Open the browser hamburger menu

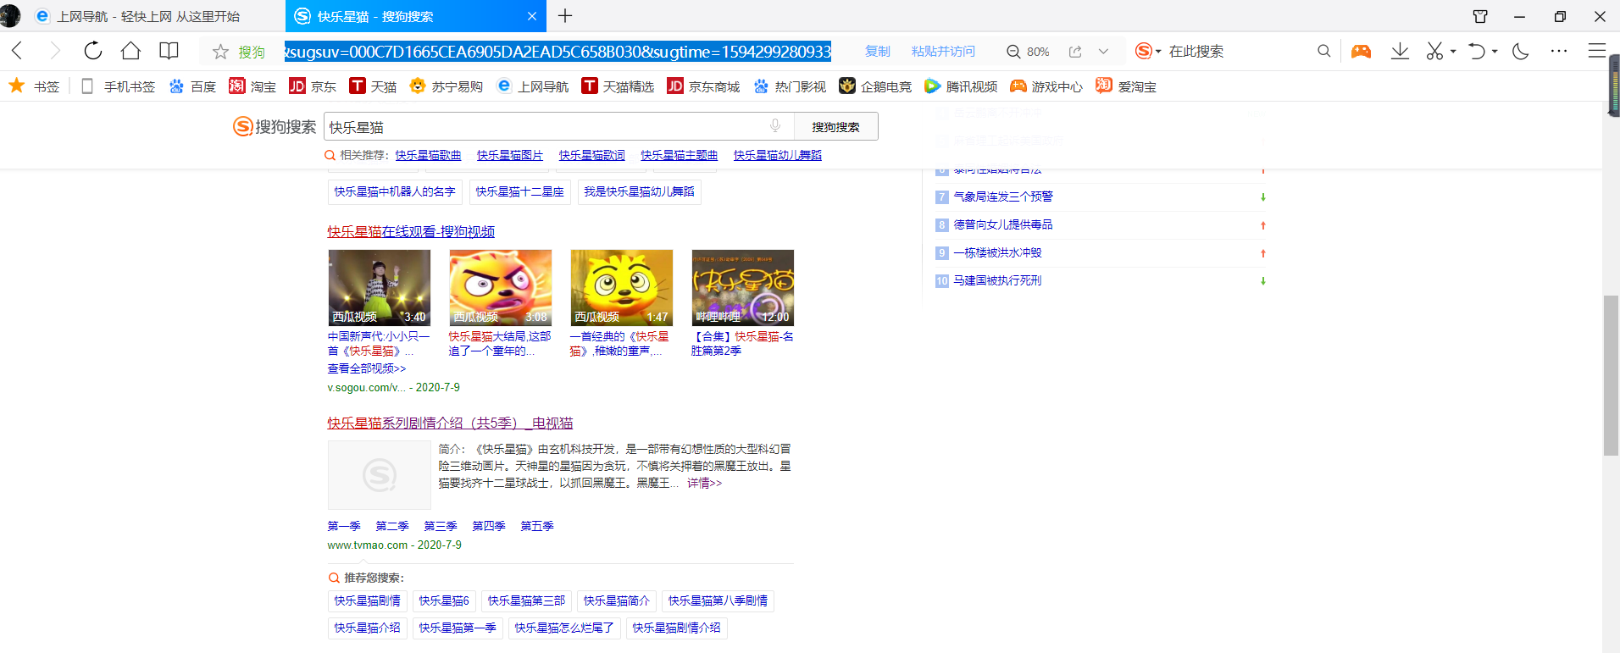pos(1596,51)
